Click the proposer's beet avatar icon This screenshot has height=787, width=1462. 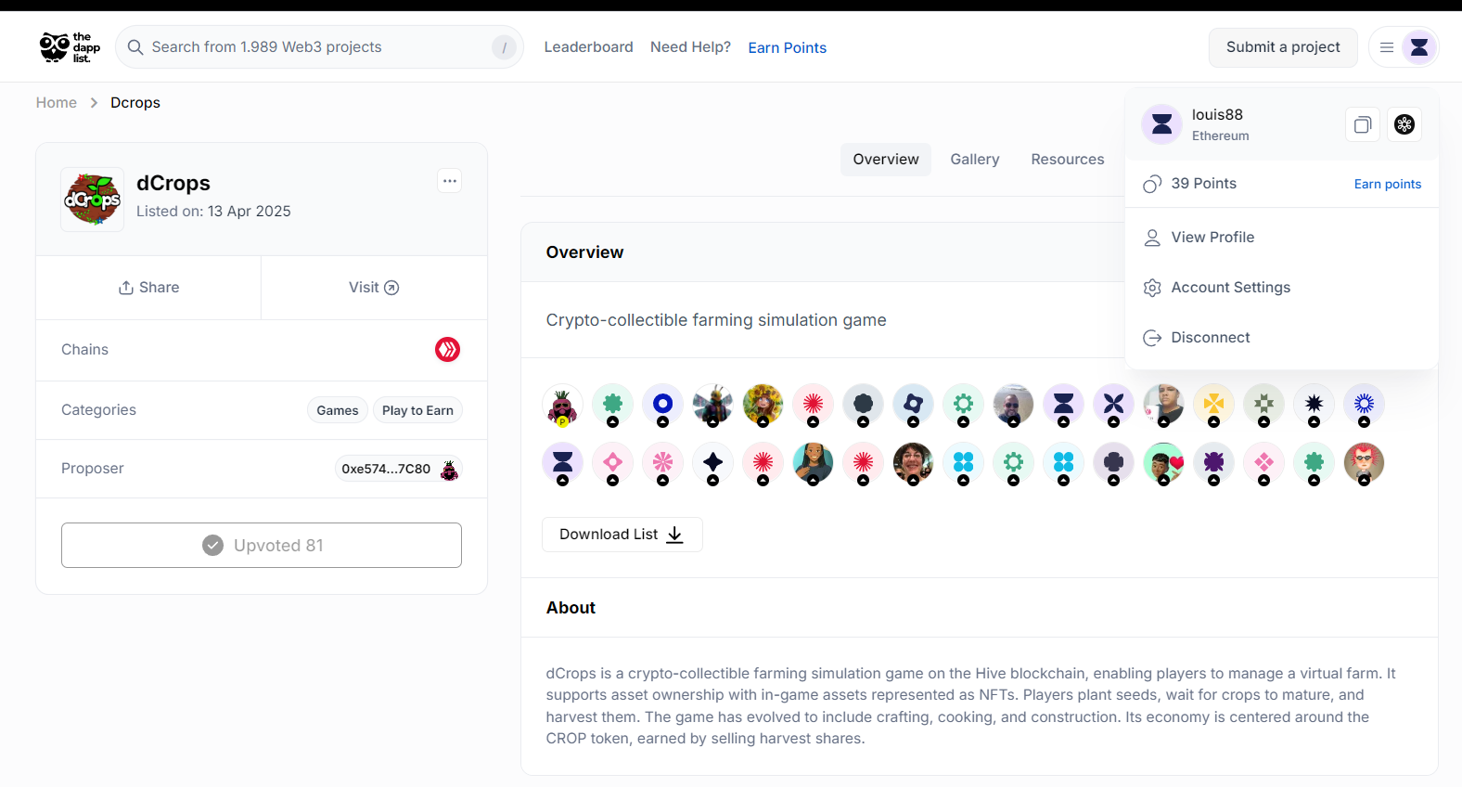(x=449, y=470)
